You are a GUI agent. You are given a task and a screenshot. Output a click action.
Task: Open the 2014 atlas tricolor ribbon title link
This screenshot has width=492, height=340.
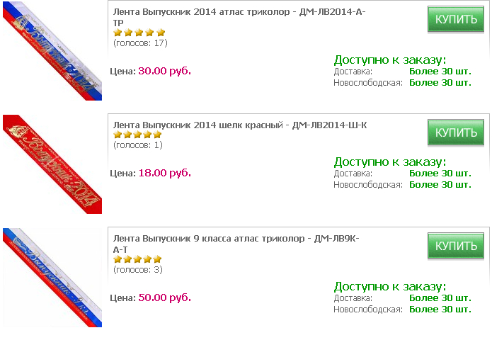(239, 13)
